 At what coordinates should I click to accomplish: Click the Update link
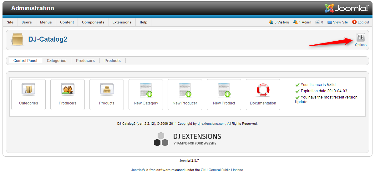point(301,102)
